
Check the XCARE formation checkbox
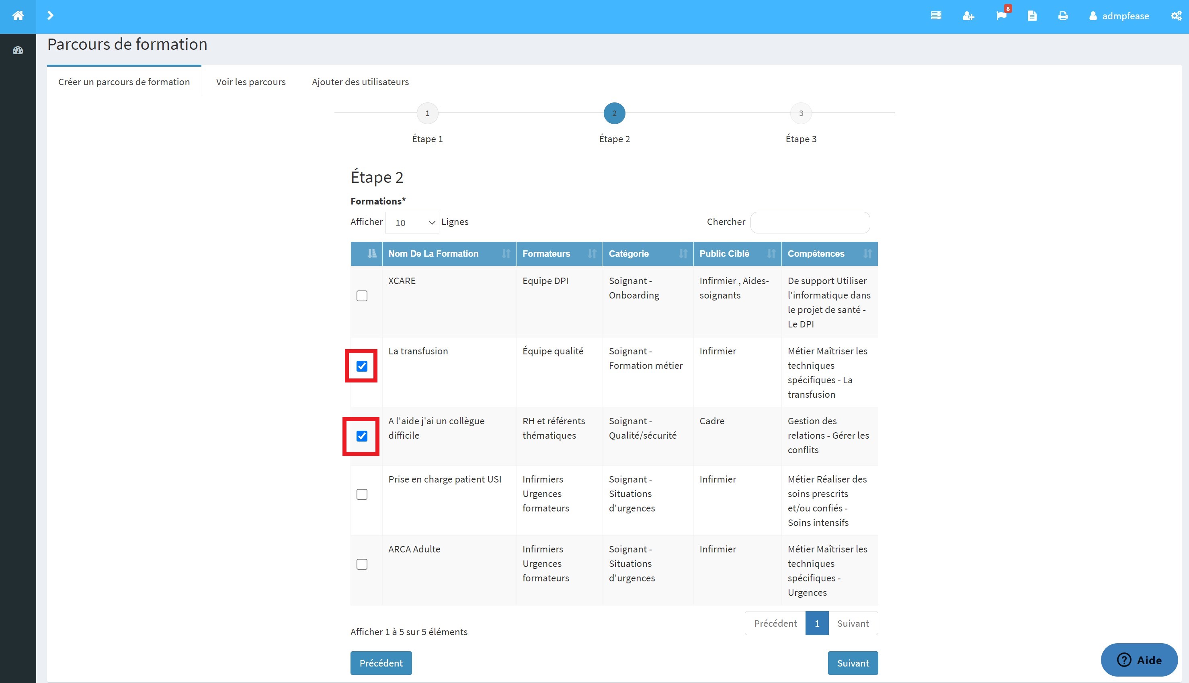coord(362,296)
